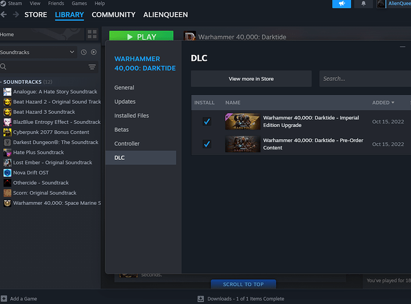Click Lost Ember soundtrack icon
Image resolution: width=411 pixels, height=304 pixels.
point(7,162)
